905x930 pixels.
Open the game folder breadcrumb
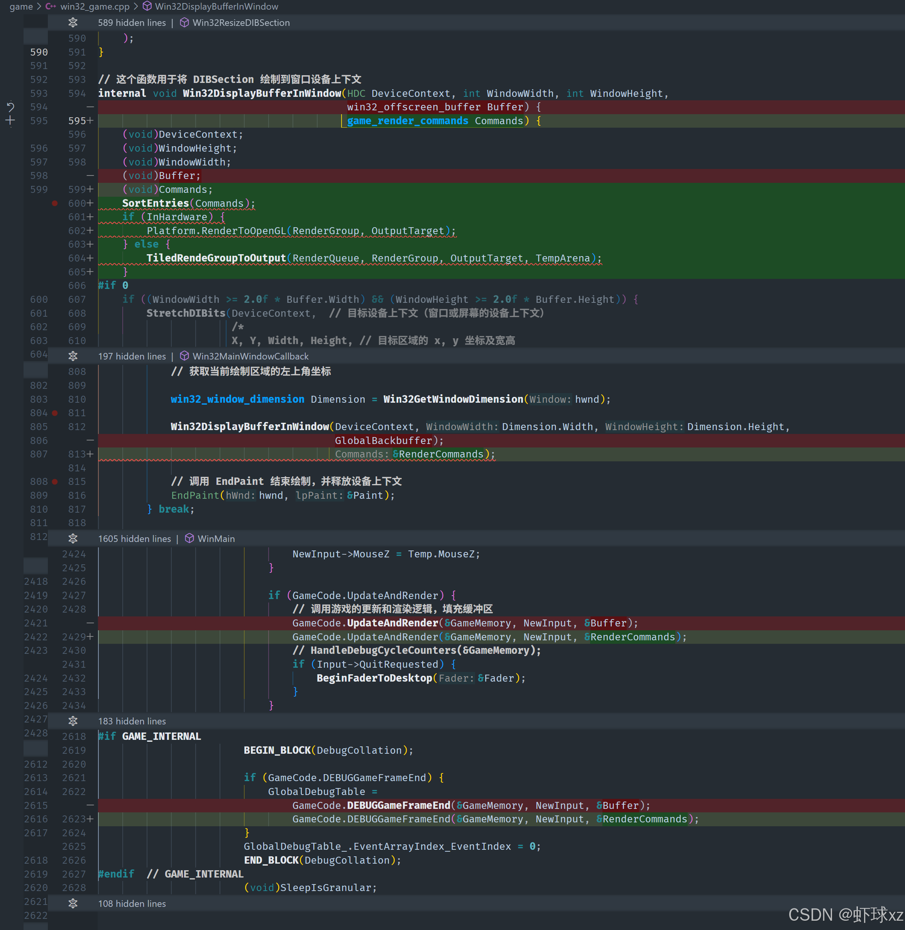[x=21, y=7]
